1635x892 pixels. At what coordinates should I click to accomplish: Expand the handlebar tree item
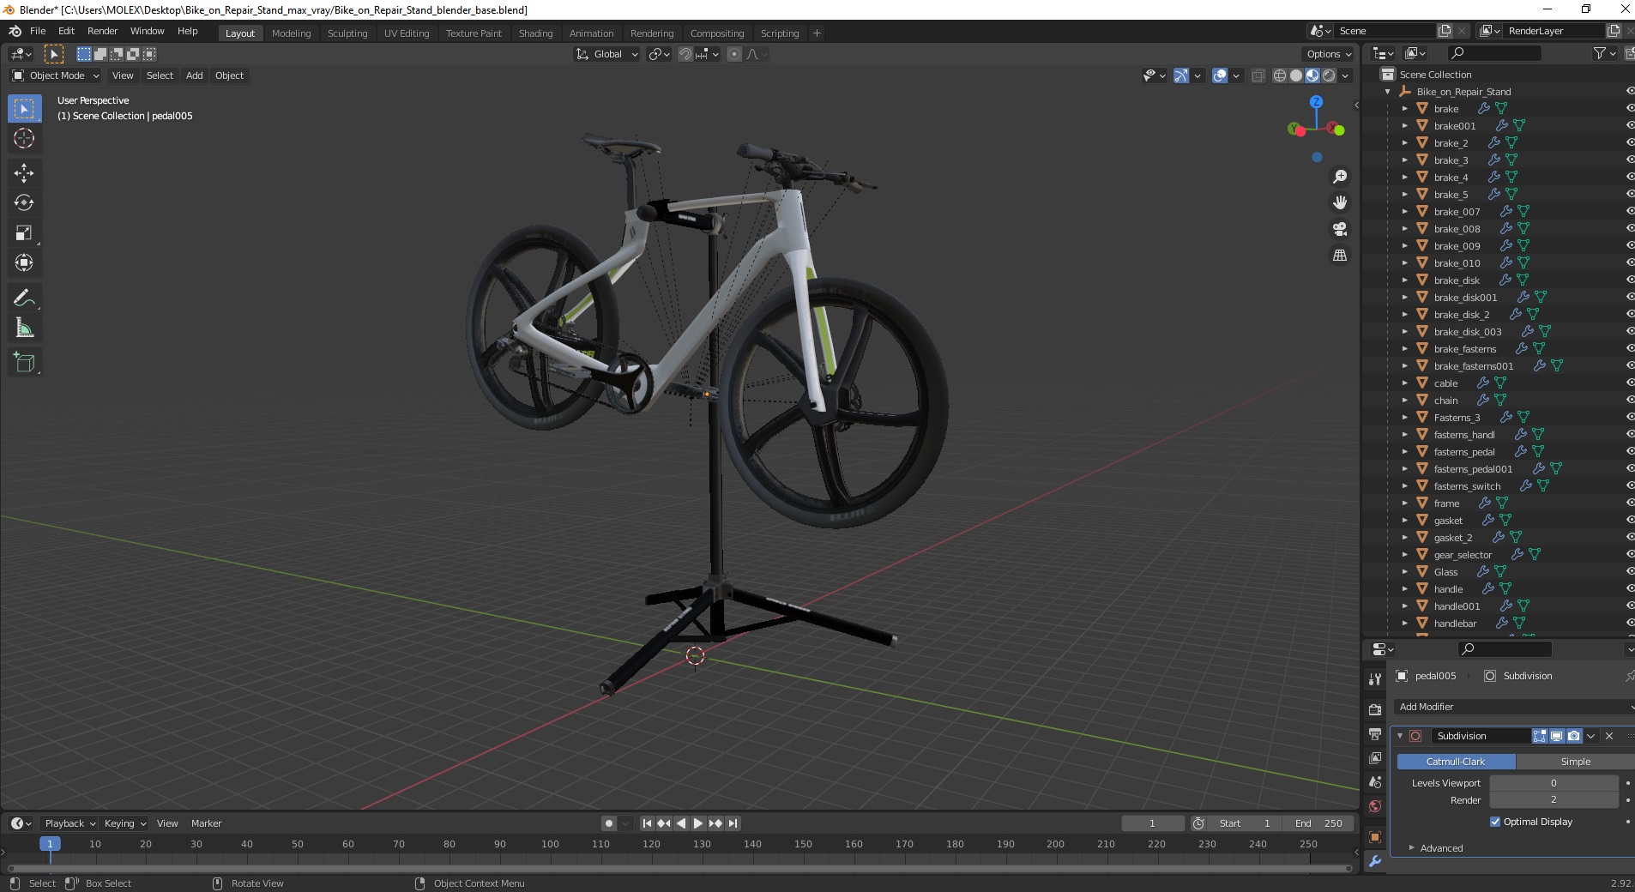[1404, 624]
